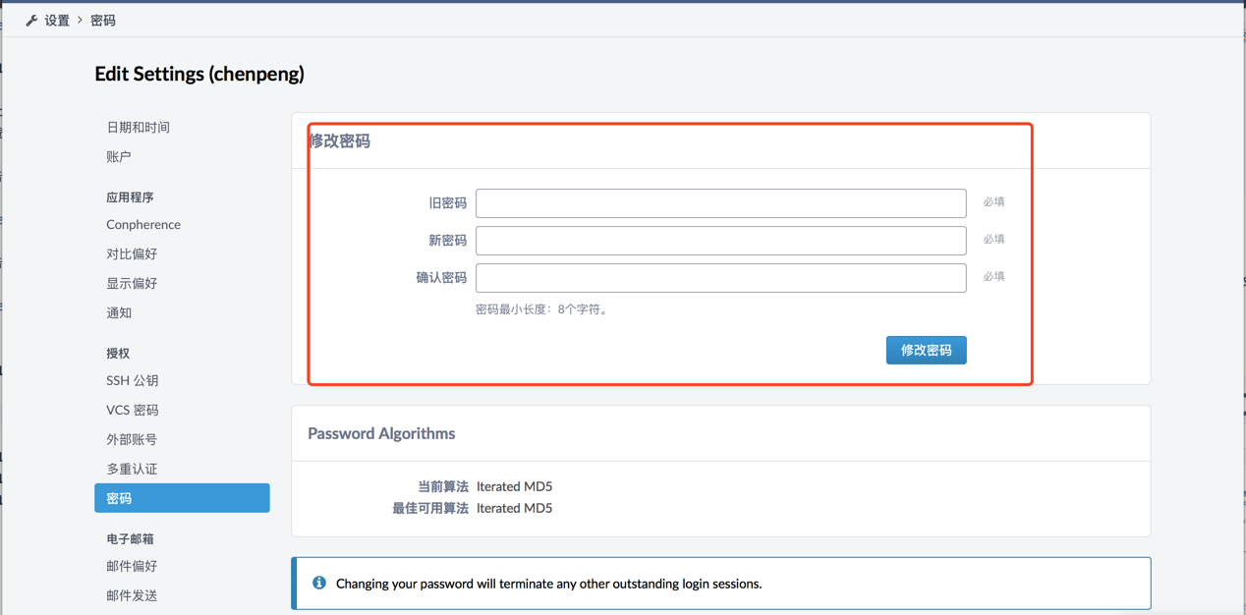
Task: Open SSH 公钥 settings
Action: [x=133, y=380]
